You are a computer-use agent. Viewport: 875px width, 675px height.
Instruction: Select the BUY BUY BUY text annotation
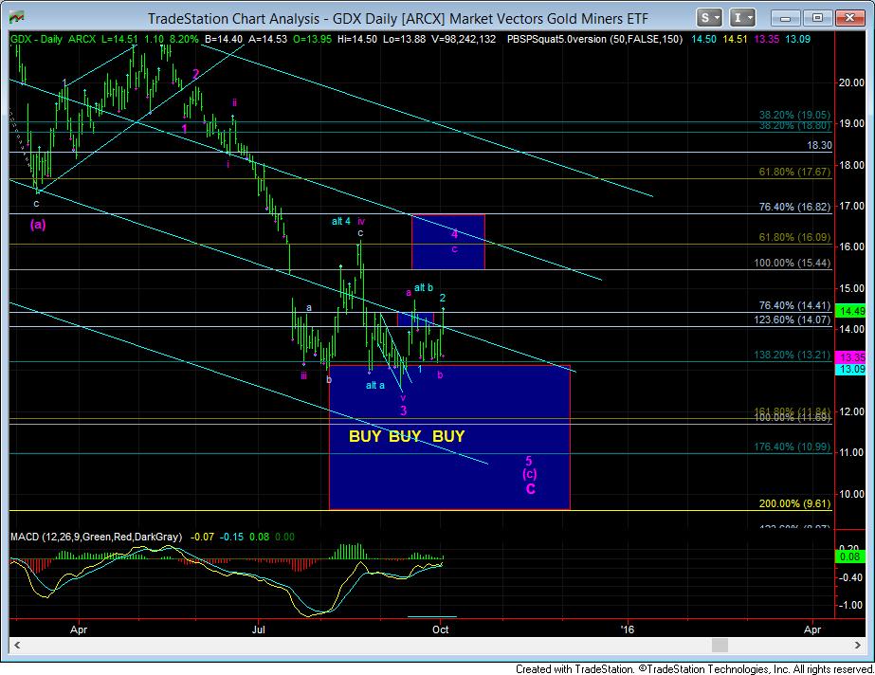click(x=407, y=436)
